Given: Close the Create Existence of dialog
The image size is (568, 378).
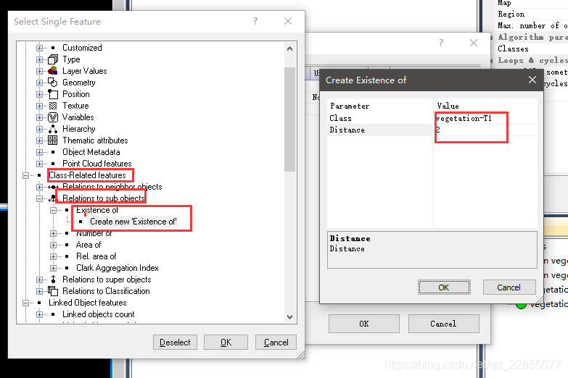Looking at the screenshot, I should point(532,80).
